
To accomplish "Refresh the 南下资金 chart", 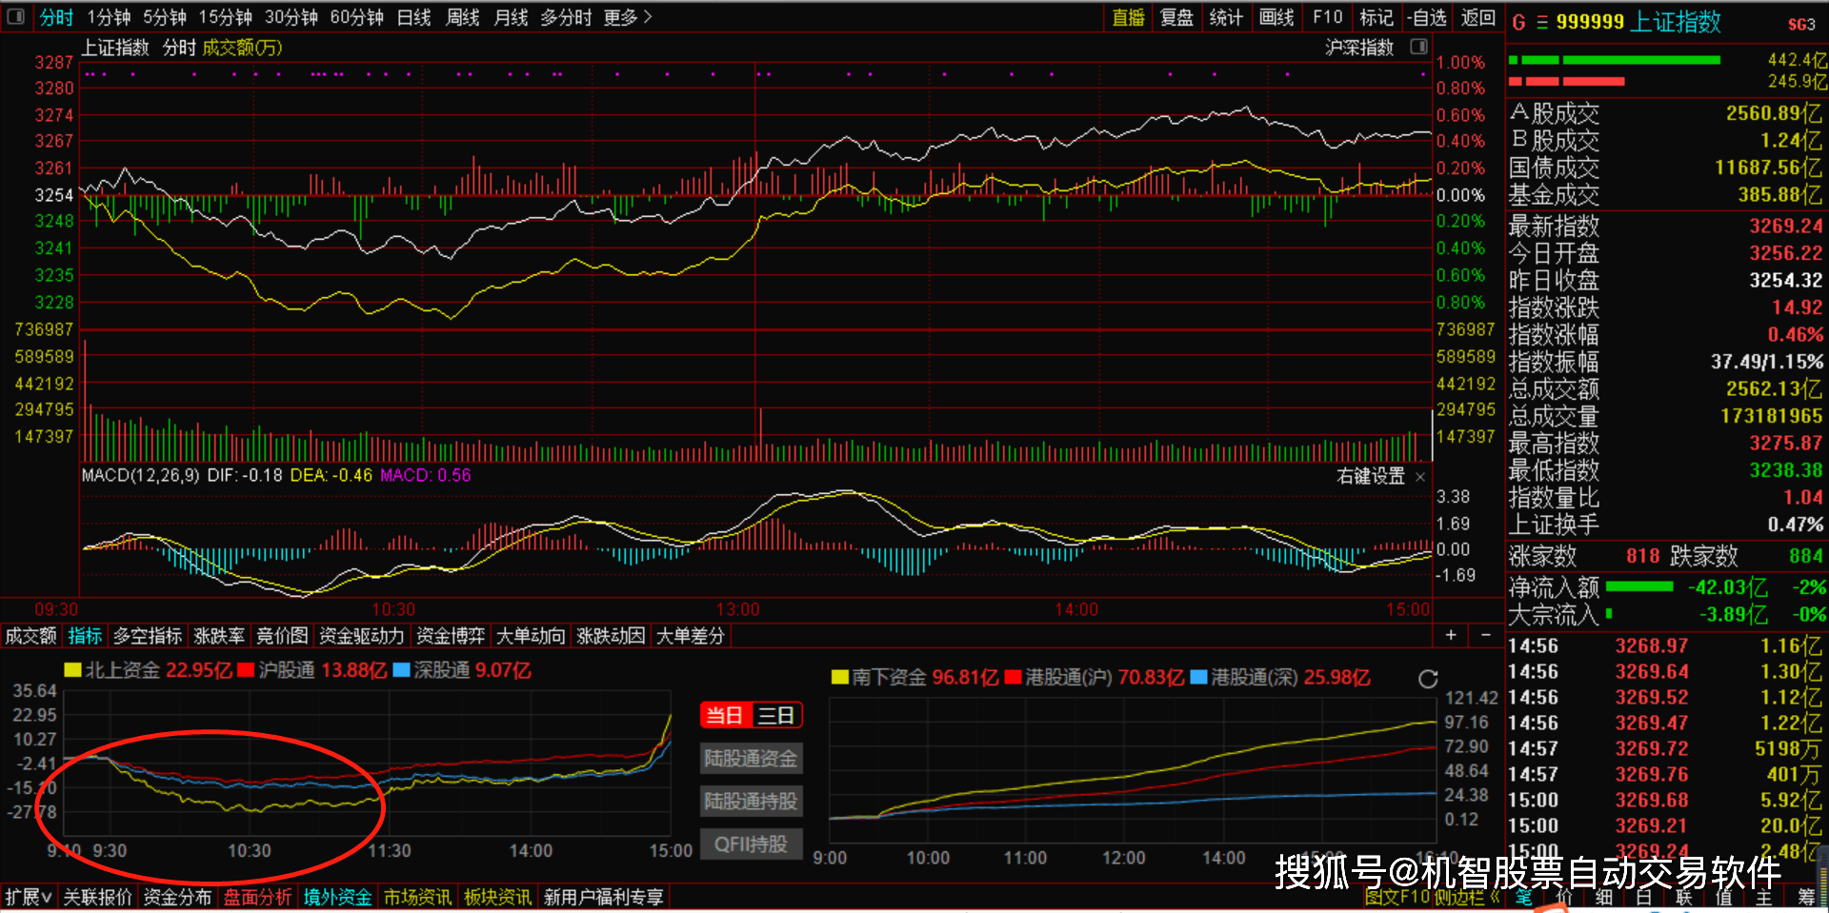I will [1427, 679].
